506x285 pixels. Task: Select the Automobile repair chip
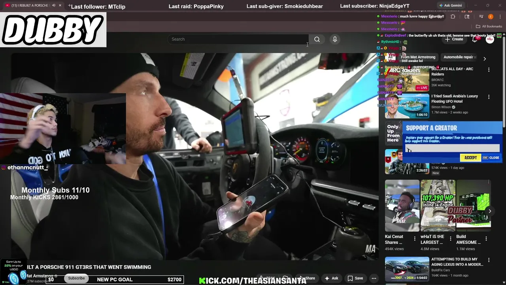[x=460, y=57]
